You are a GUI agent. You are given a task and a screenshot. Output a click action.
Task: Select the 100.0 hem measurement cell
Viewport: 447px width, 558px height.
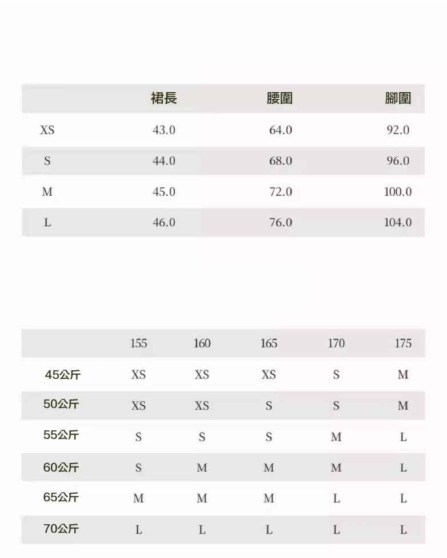[x=398, y=192]
